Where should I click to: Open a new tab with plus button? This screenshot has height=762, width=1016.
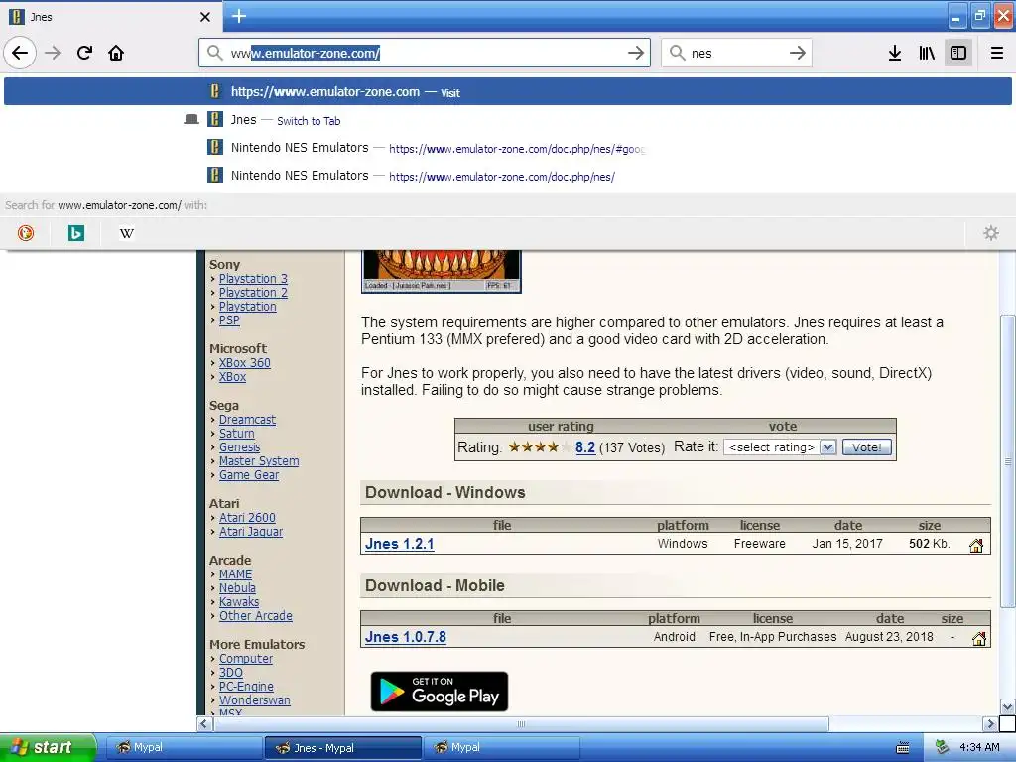point(239,16)
